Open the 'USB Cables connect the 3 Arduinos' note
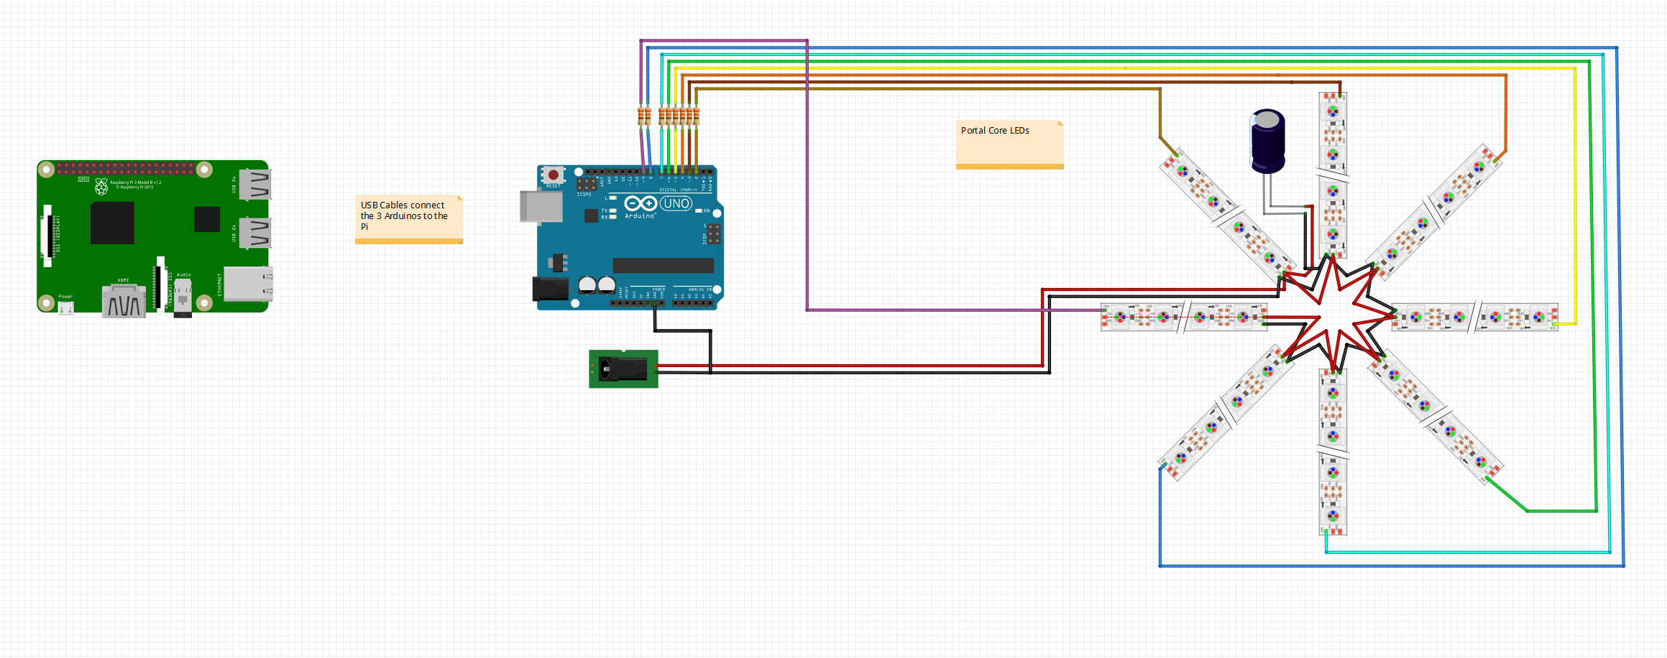Viewport: 1667px width, 658px height. click(x=409, y=219)
